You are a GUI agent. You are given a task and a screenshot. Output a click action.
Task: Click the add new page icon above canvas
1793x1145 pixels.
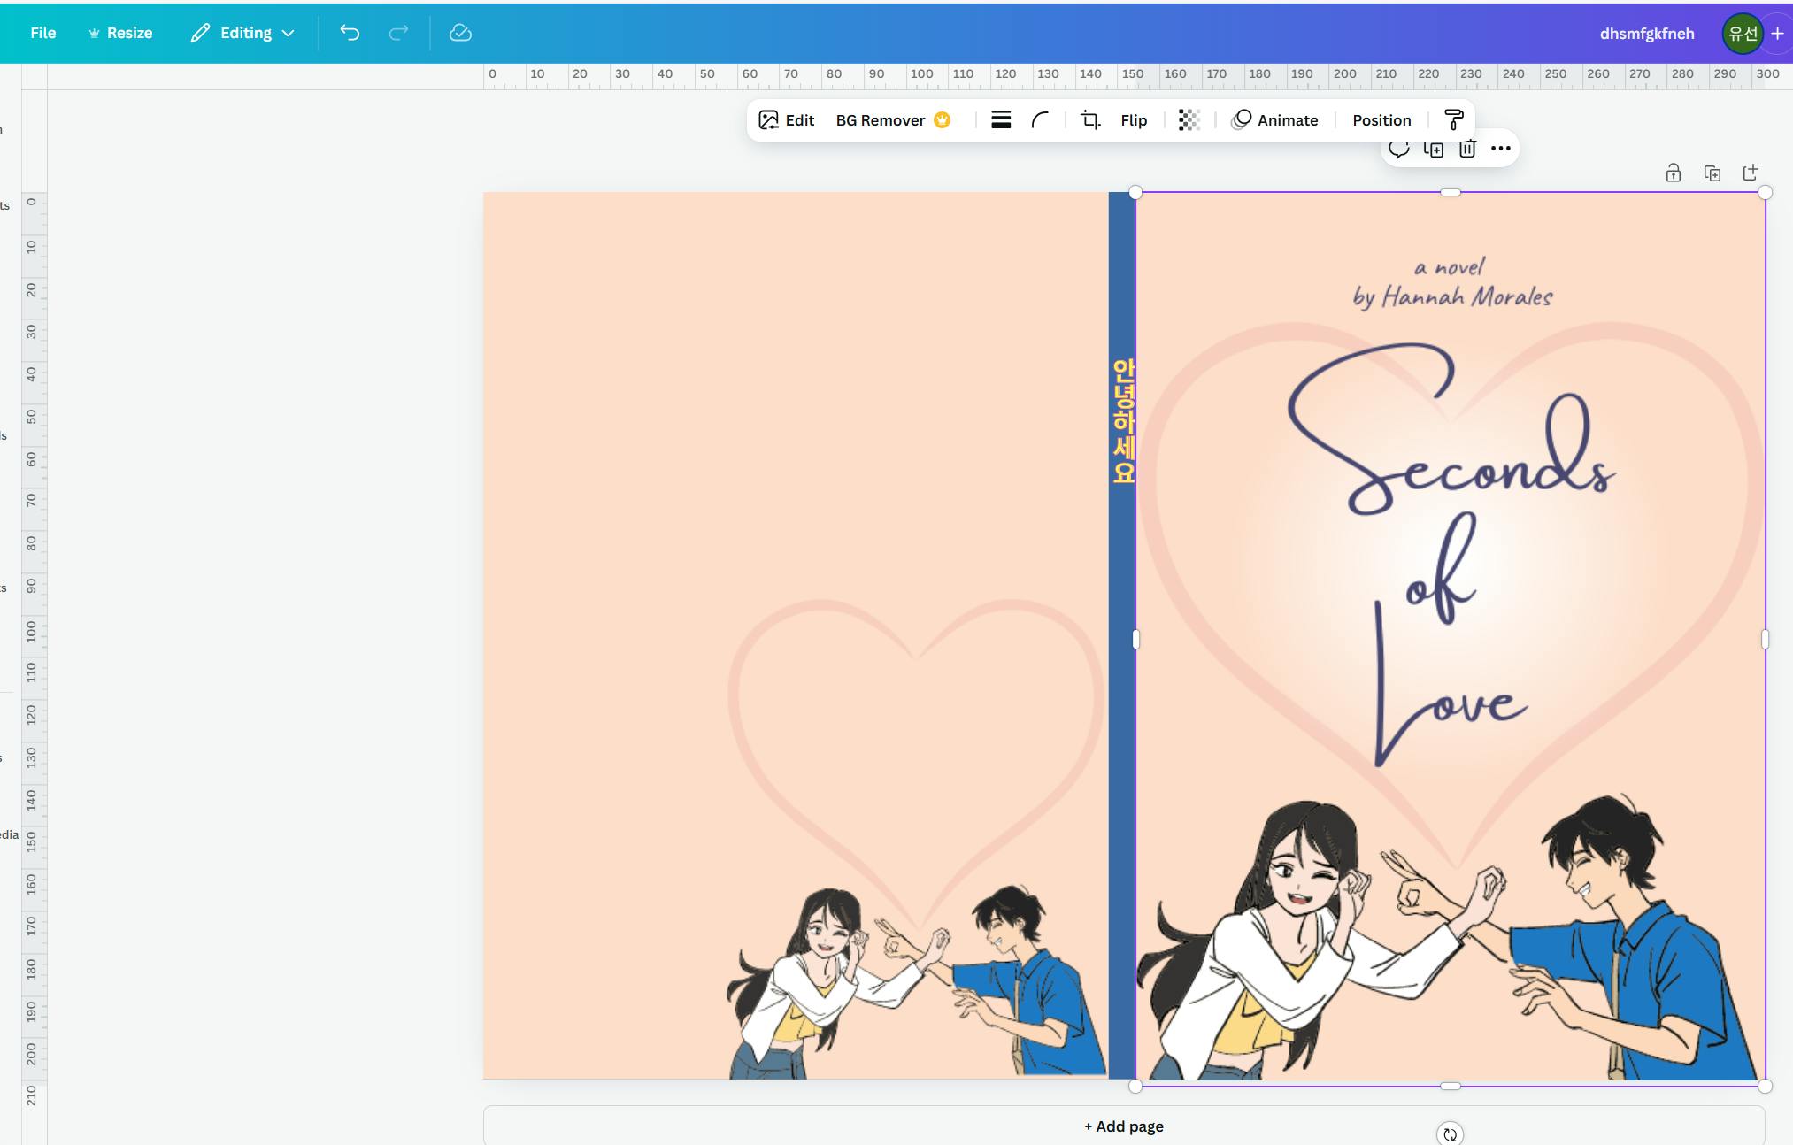click(1751, 173)
